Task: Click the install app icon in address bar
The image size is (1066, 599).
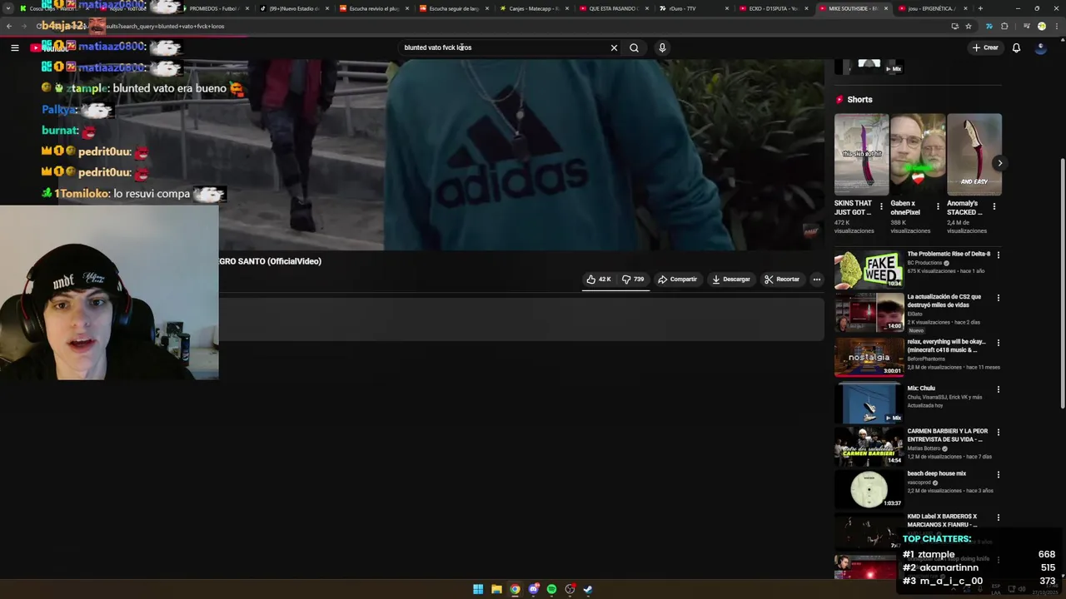Action: click(x=954, y=26)
